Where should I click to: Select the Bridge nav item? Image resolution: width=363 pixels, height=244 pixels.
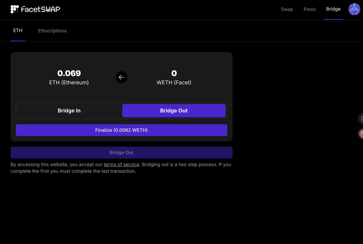point(333,9)
